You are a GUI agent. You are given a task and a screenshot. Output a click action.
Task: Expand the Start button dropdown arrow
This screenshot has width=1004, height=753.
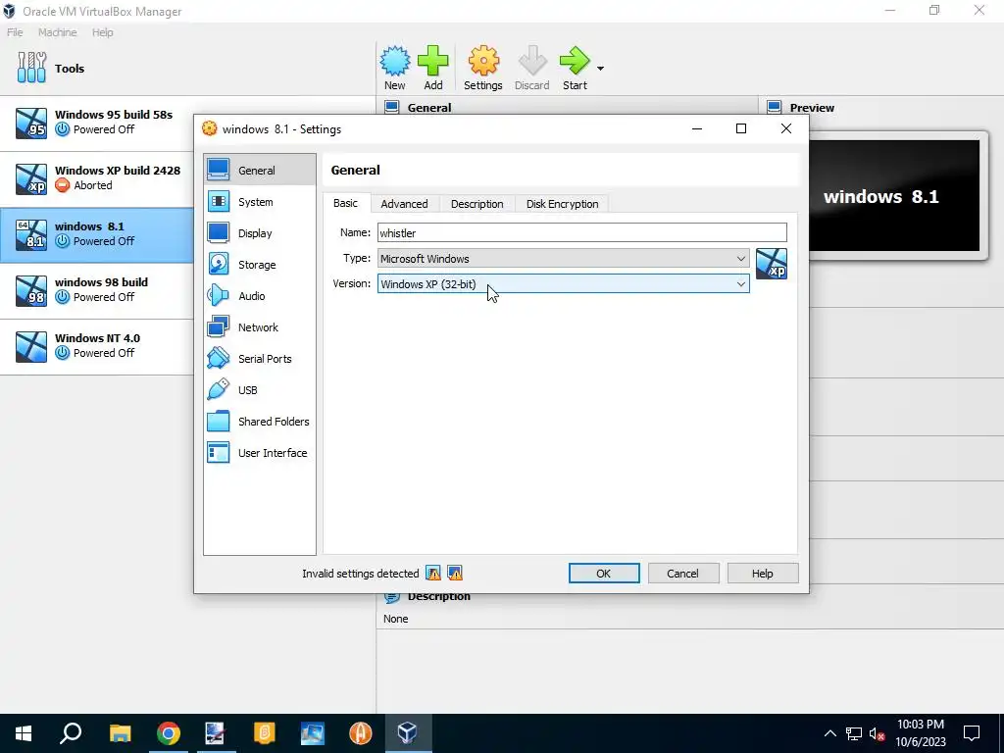coord(601,69)
